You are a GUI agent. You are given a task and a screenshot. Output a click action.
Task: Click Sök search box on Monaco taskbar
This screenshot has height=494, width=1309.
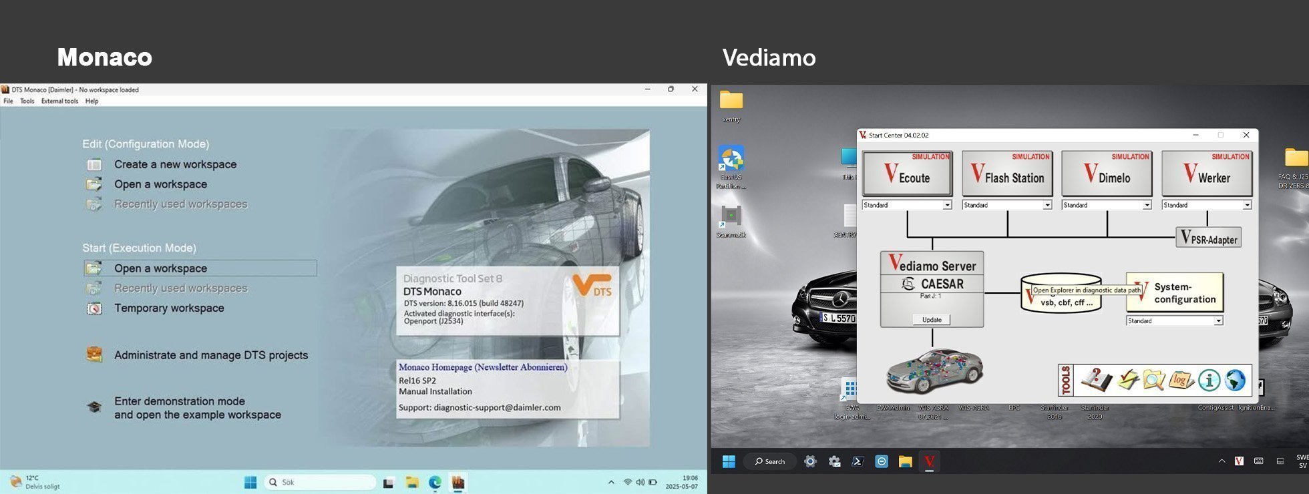point(320,482)
